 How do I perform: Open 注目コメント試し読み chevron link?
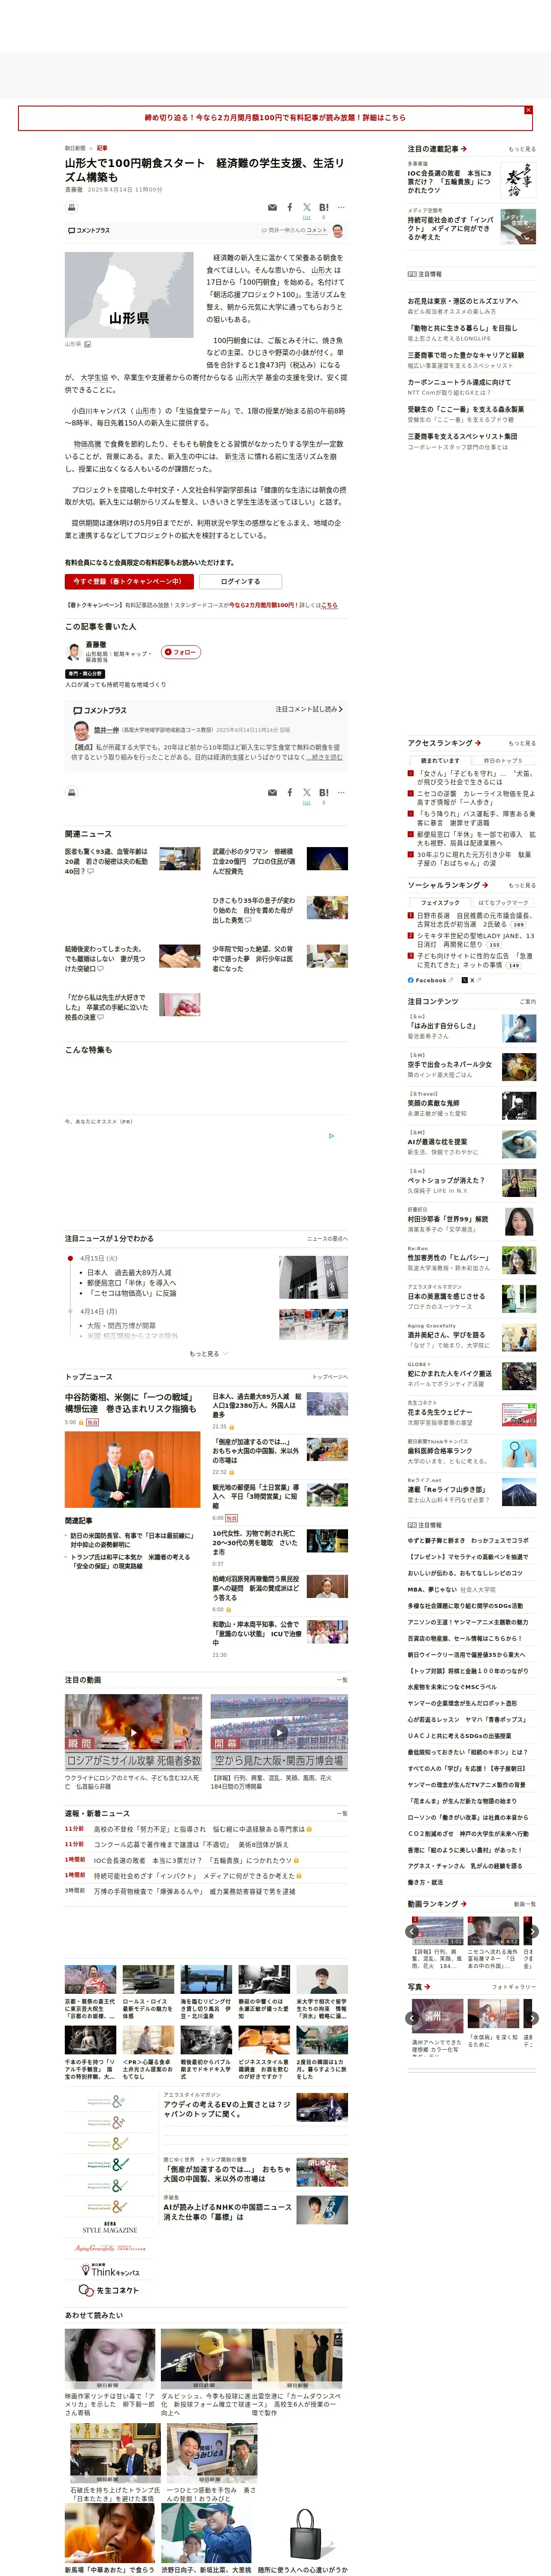[309, 709]
